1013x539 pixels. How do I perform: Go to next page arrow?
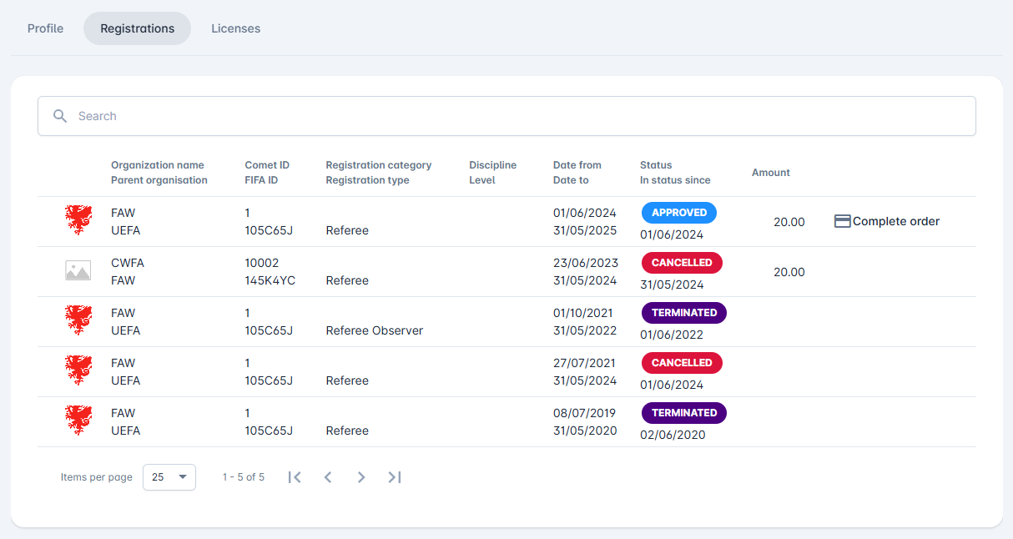coord(361,477)
